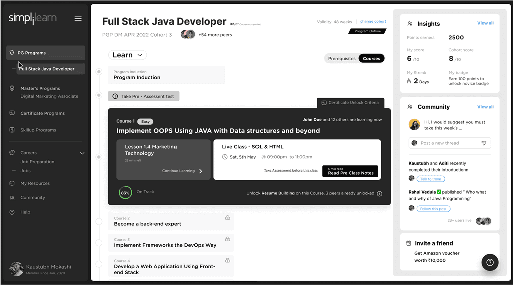Click the lock icon on Course 2
513x285 pixels.
228,218
